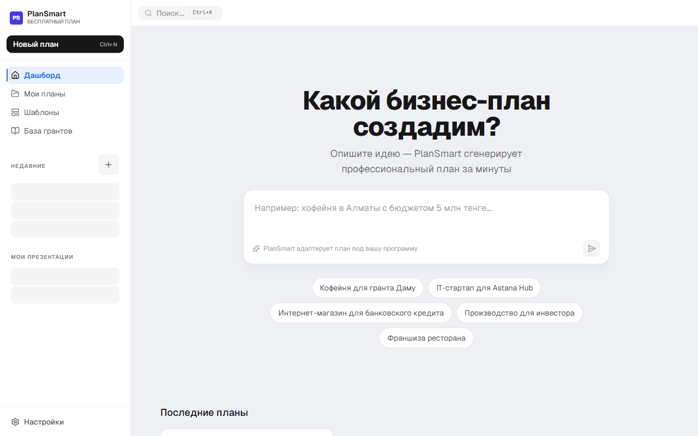Screen dimensions: 698x436
Task: Select the home icon next to Дашборд
Action: (15, 75)
